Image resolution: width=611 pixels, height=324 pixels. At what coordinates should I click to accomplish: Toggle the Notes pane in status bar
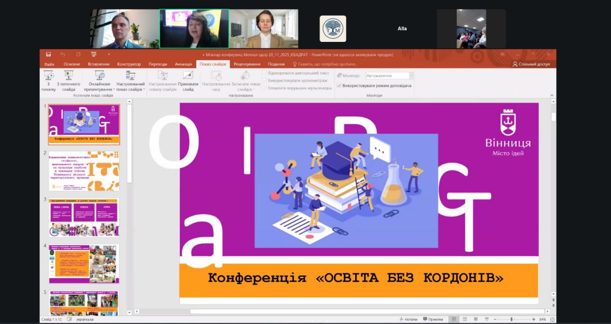[408, 319]
